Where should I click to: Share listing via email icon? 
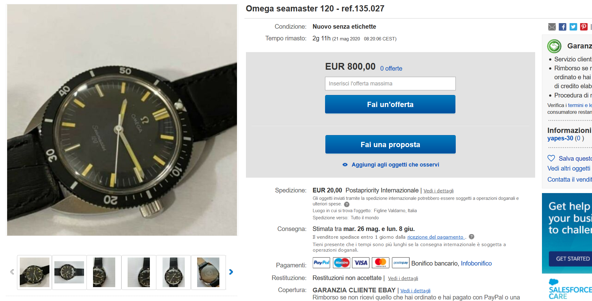(552, 27)
